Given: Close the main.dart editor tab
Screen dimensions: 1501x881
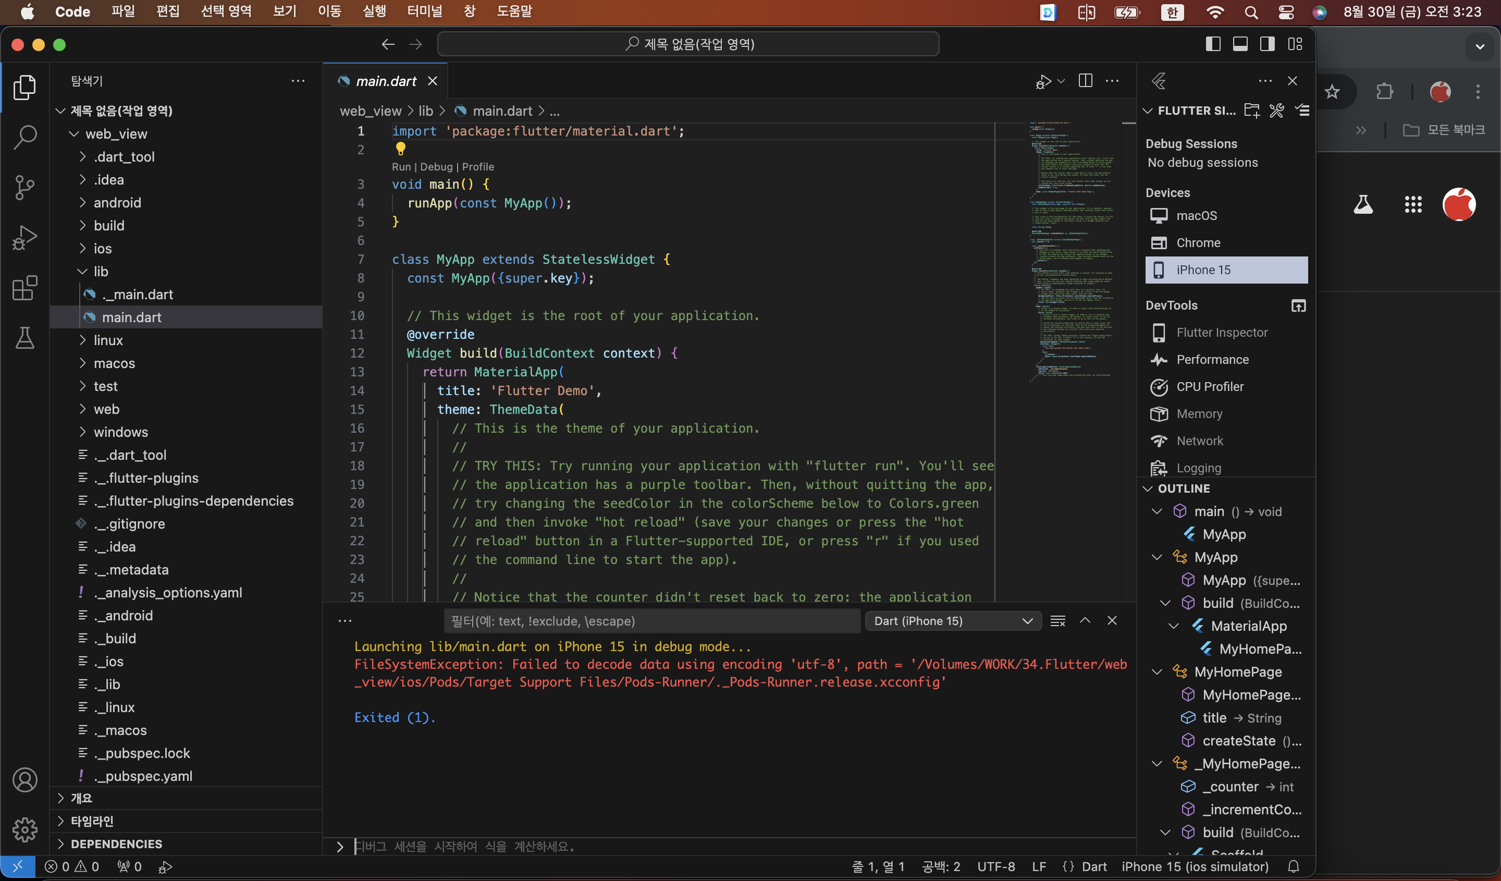Looking at the screenshot, I should tap(433, 81).
